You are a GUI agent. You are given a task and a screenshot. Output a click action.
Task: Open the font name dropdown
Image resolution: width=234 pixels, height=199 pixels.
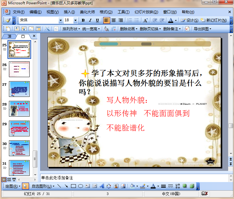point(61,20)
